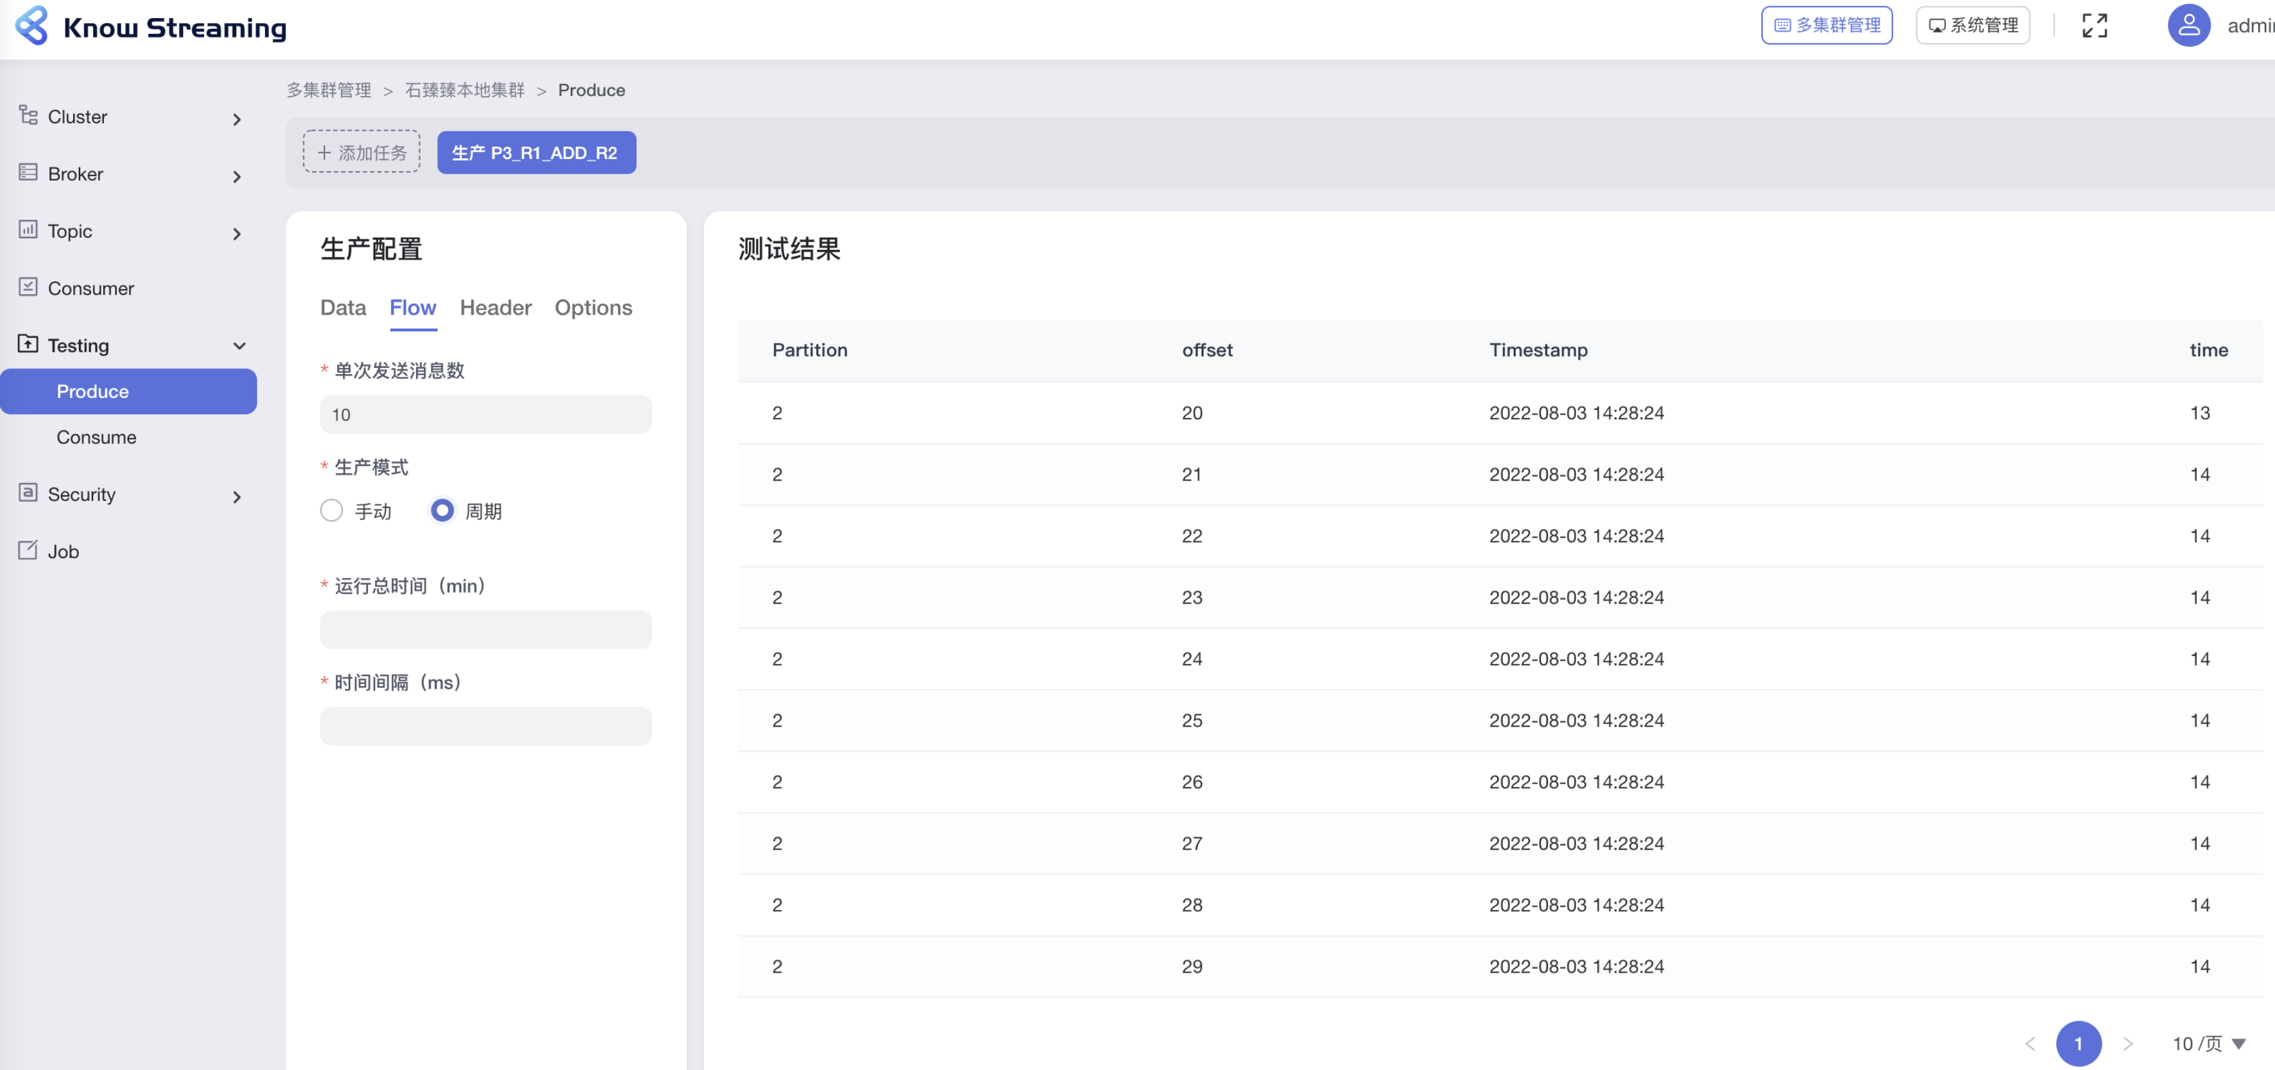2275x1070 pixels.
Task: Open Consume under Testing menu
Action: point(96,438)
